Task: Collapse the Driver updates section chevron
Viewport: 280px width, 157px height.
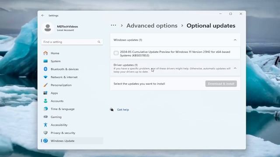Action: click(x=235, y=68)
